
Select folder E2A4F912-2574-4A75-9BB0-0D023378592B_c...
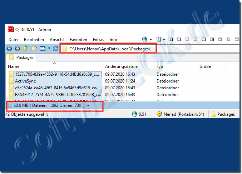tap(58, 95)
